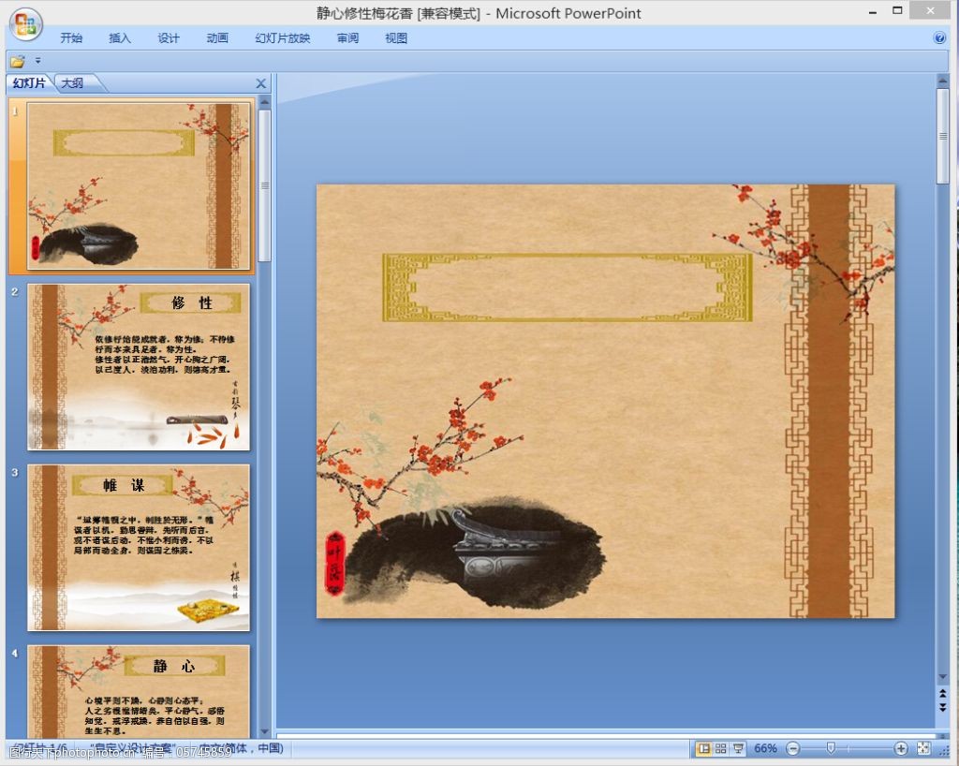Minimize the PowerPoint window
This screenshot has width=959, height=766.
(873, 11)
